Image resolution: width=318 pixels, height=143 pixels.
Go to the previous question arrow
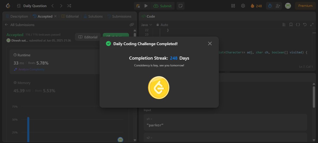click(52, 6)
